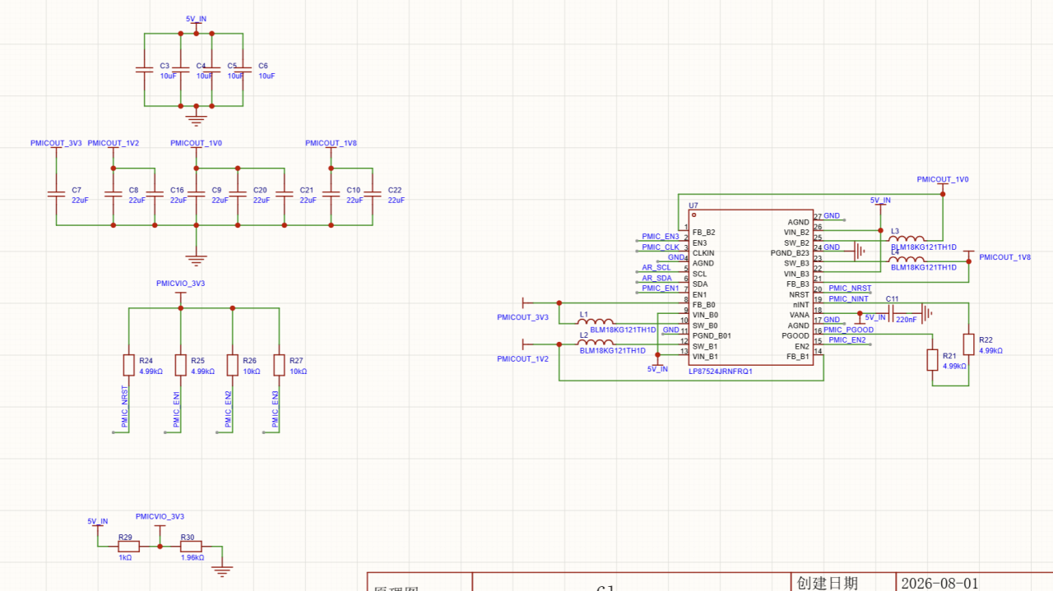Select resistor R21 symbol
The image size is (1053, 591).
tap(933, 360)
